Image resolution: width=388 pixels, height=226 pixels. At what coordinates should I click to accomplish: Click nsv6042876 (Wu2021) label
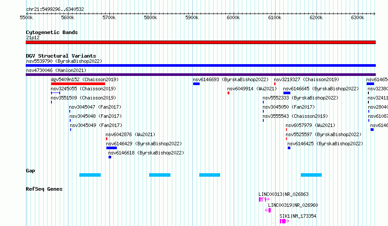coord(130,134)
